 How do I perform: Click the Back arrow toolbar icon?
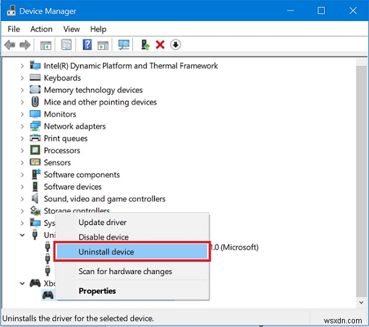pos(10,45)
